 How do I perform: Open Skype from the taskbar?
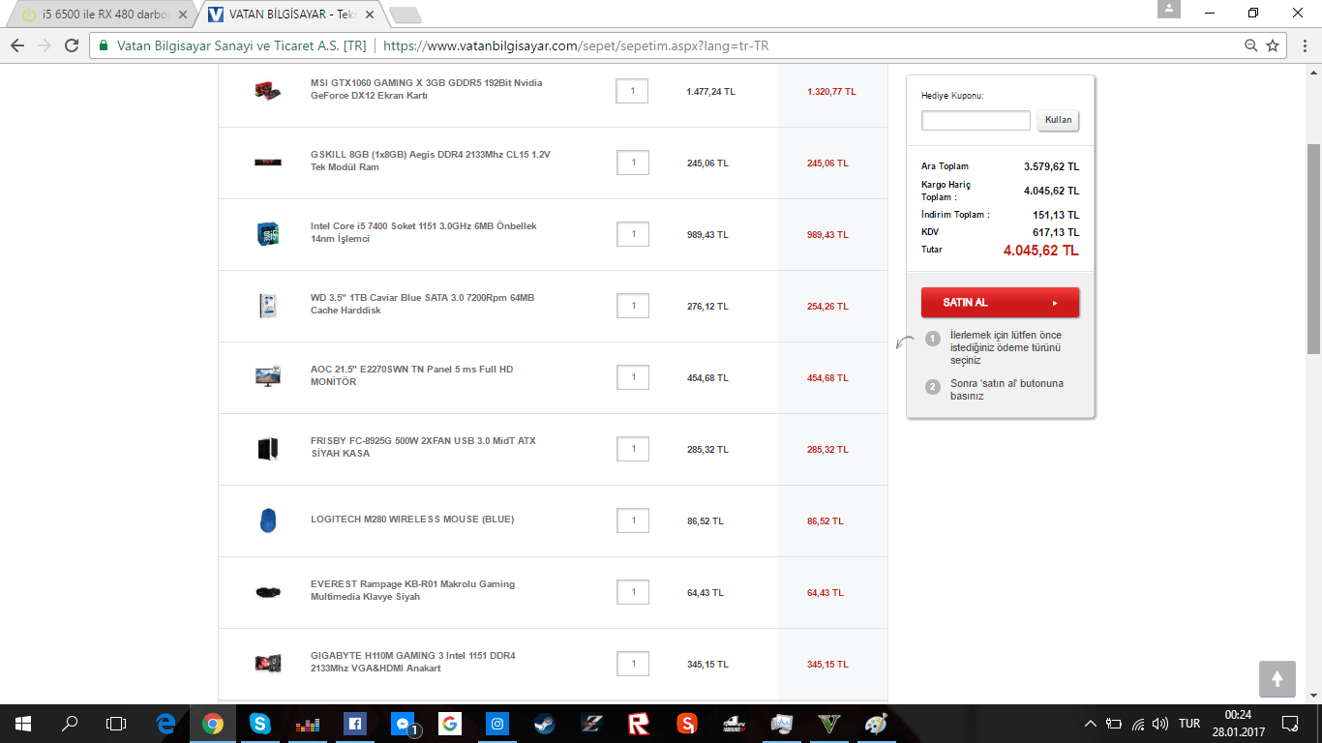[x=259, y=723]
